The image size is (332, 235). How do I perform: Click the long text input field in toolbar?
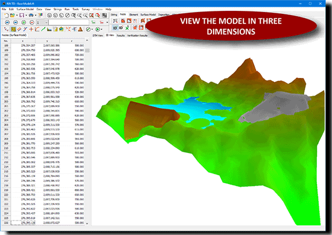[69, 22]
